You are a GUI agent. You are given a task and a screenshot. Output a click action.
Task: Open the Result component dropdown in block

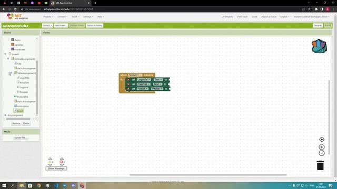tap(143, 89)
